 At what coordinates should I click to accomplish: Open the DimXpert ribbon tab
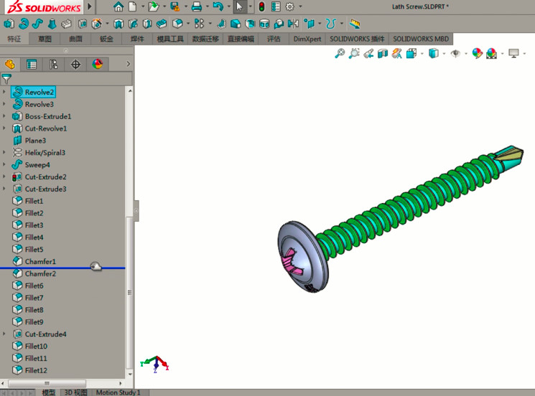click(307, 39)
